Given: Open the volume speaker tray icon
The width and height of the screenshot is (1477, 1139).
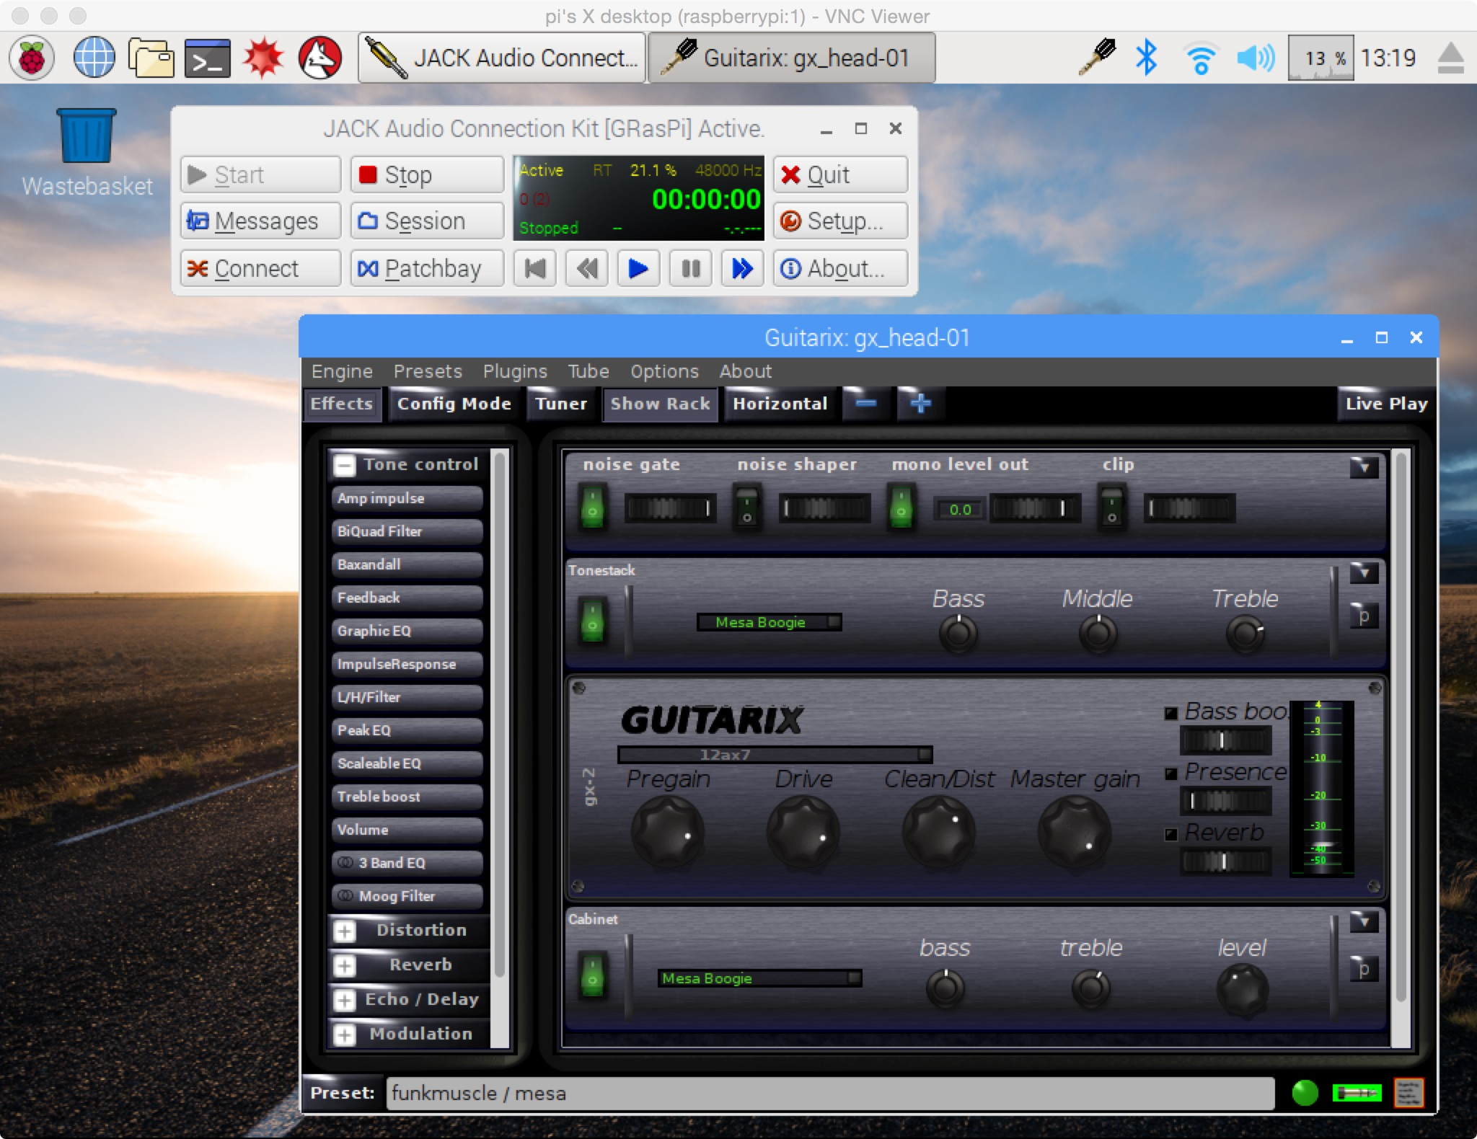Looking at the screenshot, I should tap(1256, 58).
